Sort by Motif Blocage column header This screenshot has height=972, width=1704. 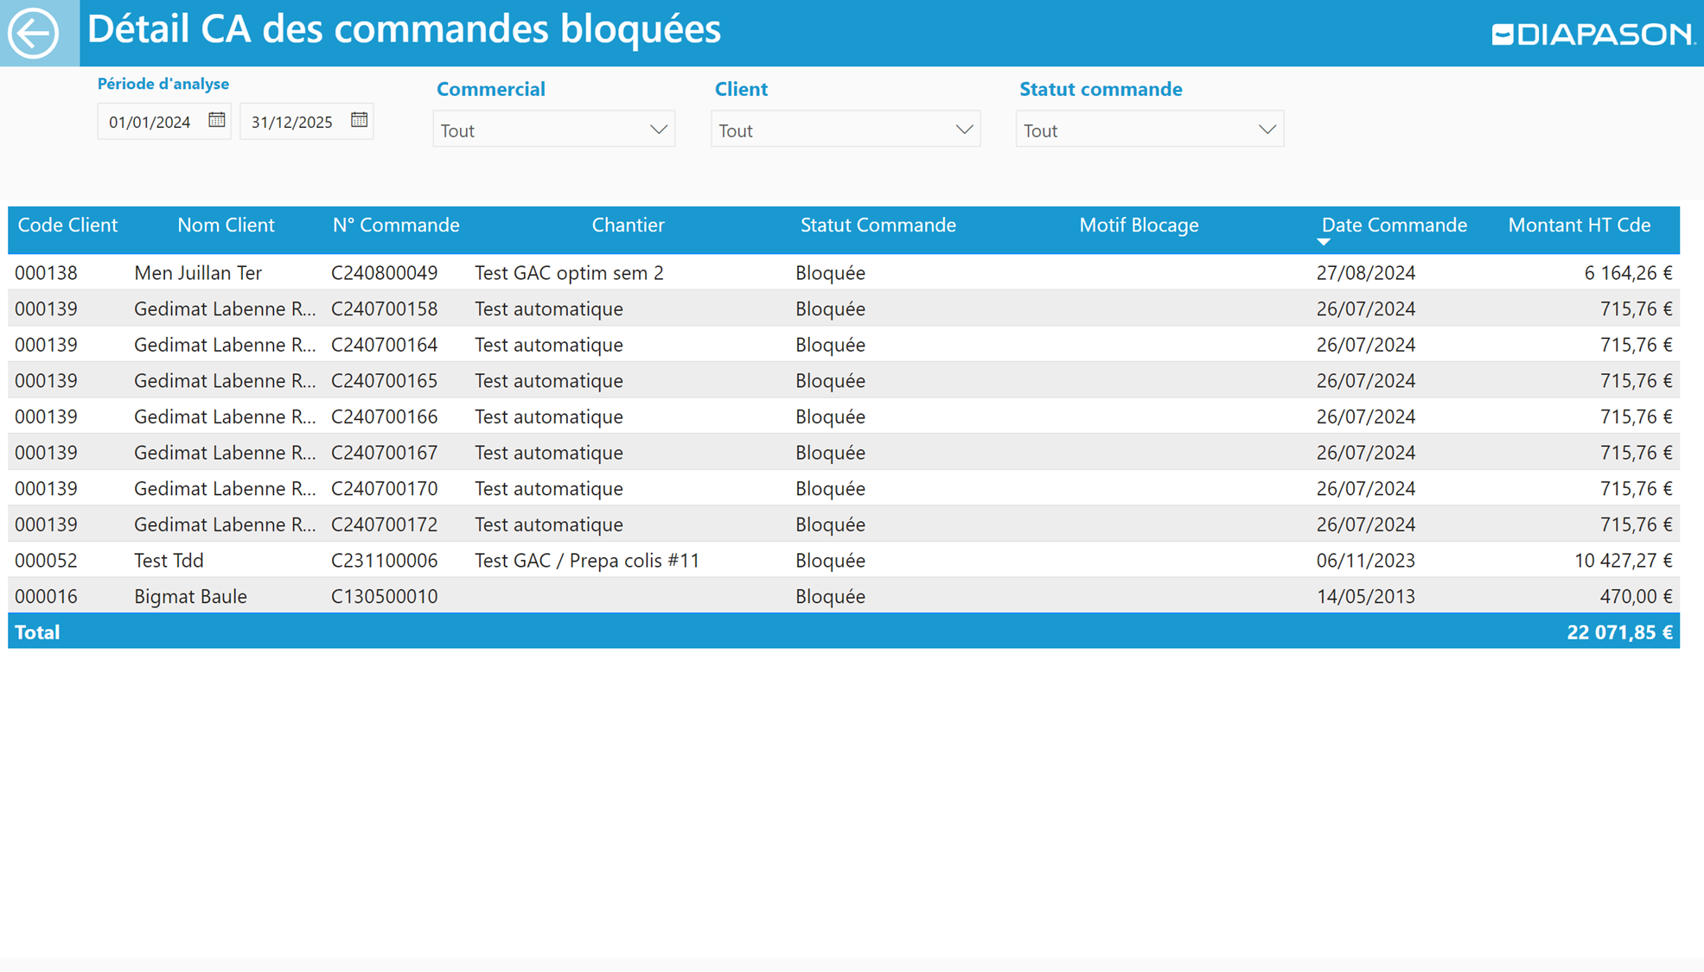tap(1138, 226)
